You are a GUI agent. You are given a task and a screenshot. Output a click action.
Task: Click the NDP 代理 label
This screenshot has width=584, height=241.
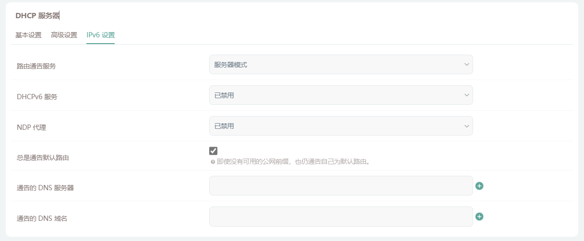(31, 127)
